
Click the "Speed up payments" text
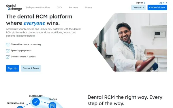pyautogui.click(x=21, y=50)
